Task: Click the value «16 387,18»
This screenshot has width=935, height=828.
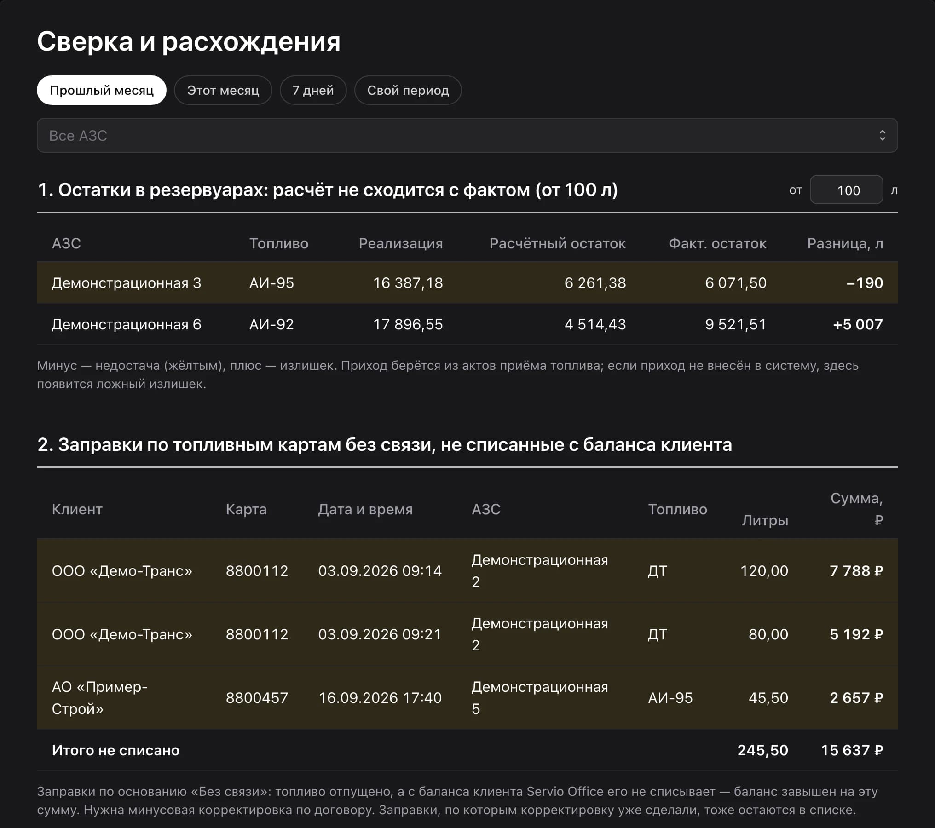Action: point(408,282)
